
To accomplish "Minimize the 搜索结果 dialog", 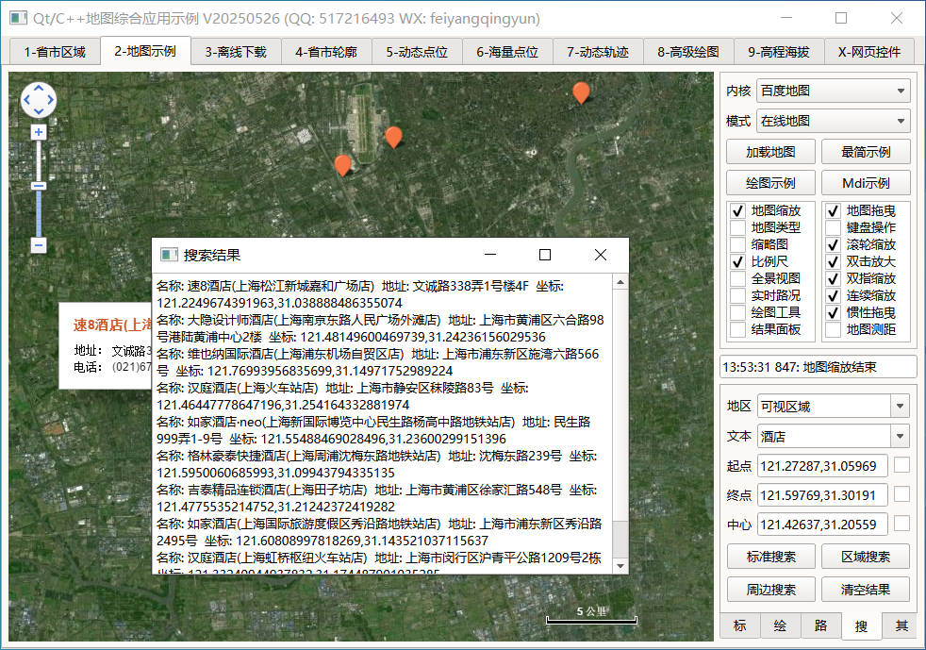I will [x=490, y=255].
